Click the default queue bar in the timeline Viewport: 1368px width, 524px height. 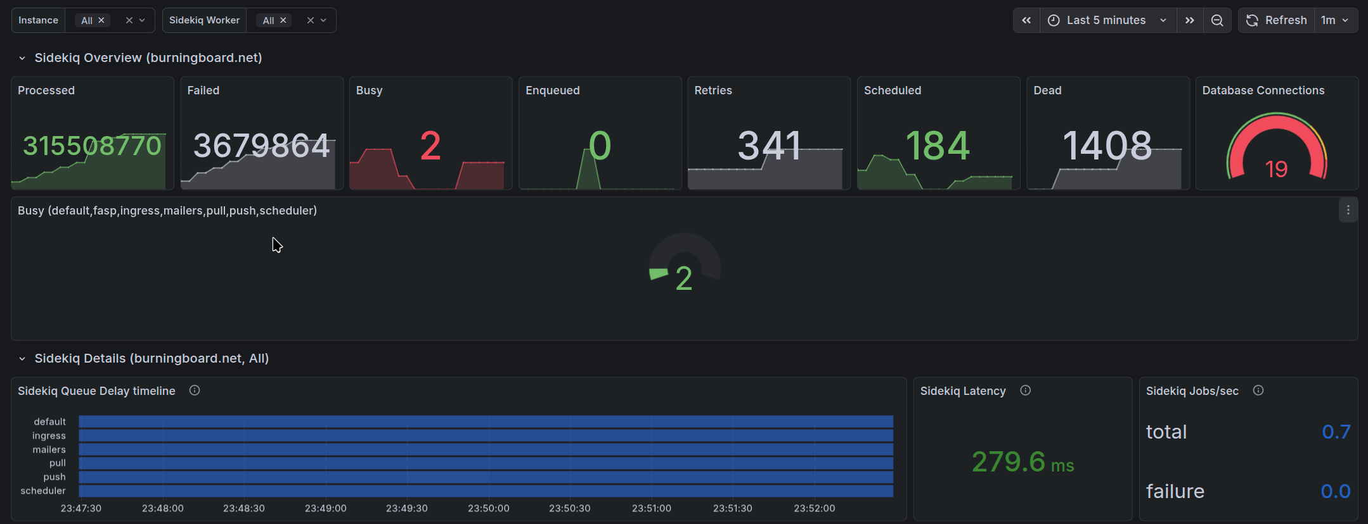(x=486, y=421)
